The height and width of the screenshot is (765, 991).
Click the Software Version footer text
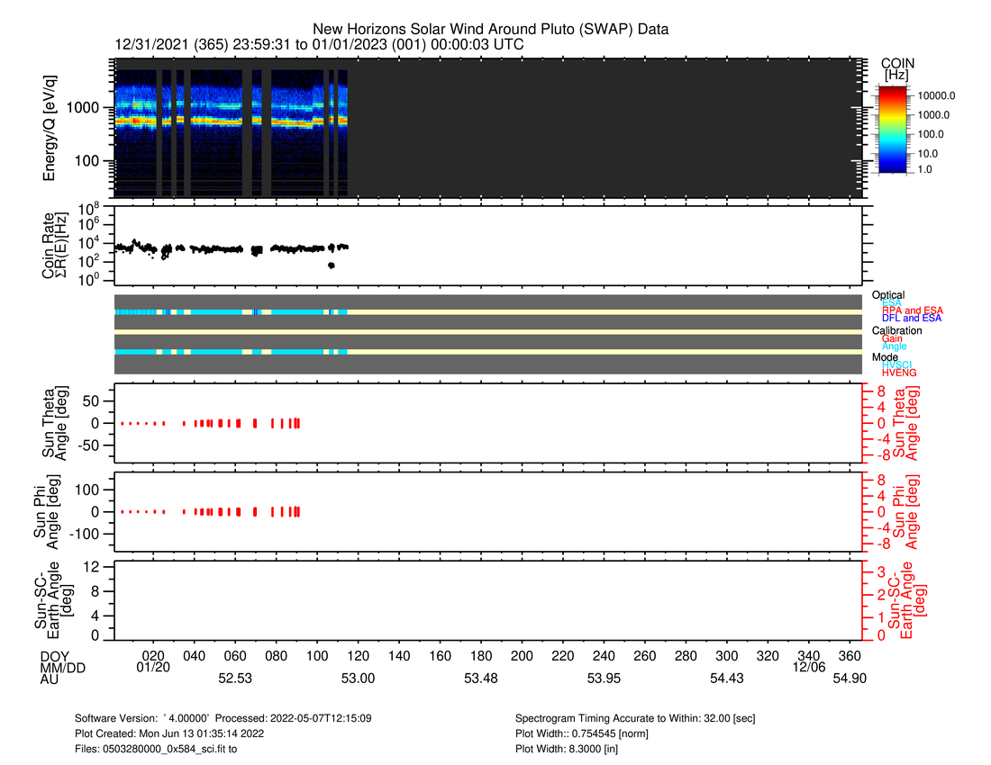point(223,719)
